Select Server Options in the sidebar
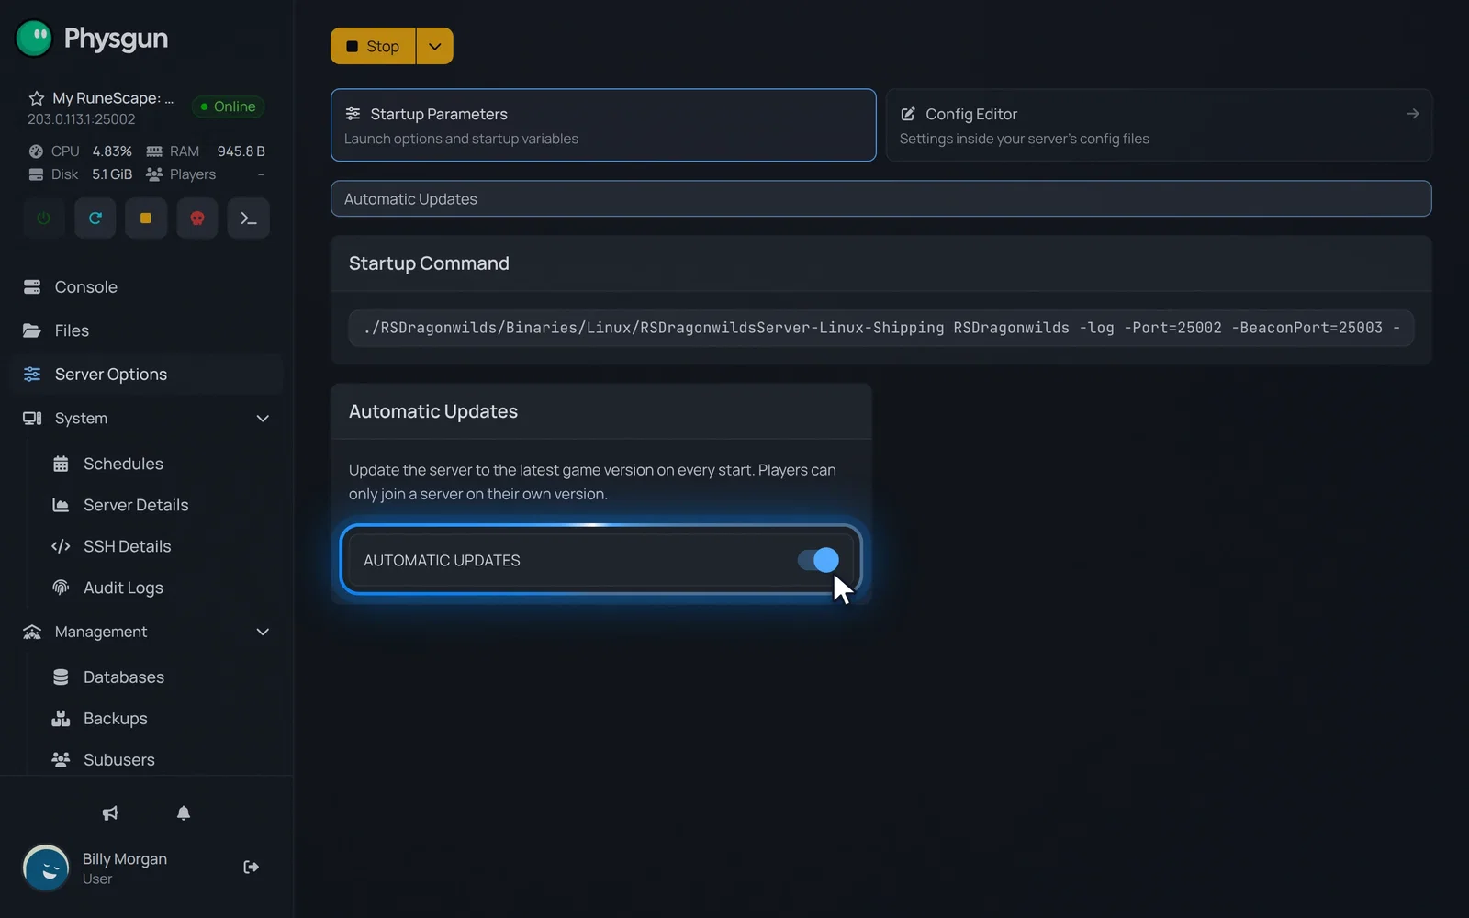Image resolution: width=1469 pixels, height=918 pixels. pyautogui.click(x=147, y=375)
